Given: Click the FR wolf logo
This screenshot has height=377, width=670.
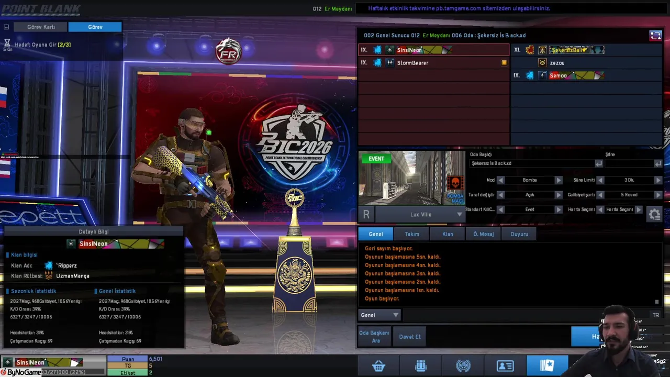Looking at the screenshot, I should 229,51.
